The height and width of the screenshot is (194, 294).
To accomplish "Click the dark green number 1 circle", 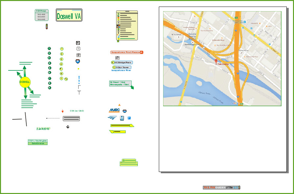I will coord(49,49).
